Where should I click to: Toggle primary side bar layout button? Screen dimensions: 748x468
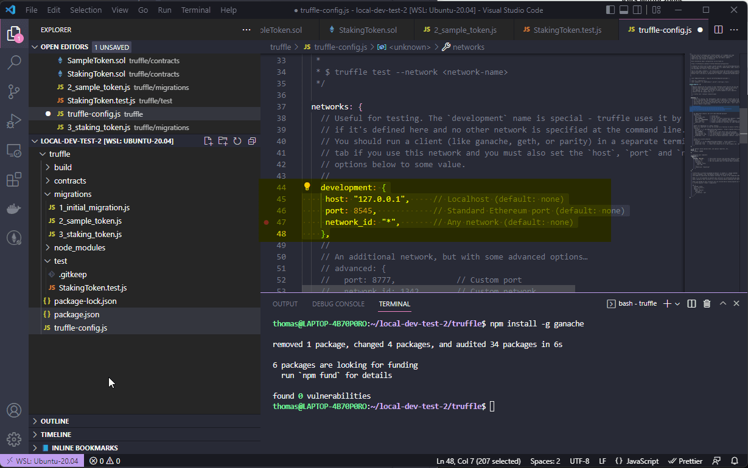point(611,10)
